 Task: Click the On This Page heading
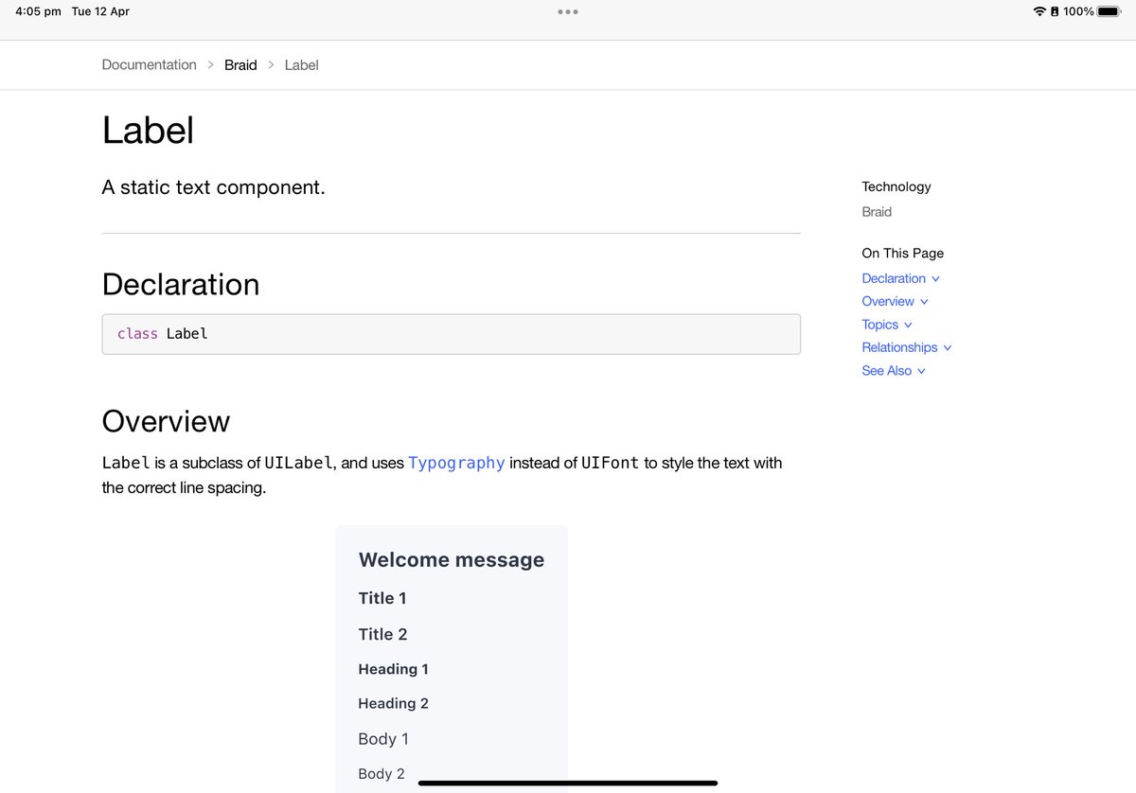pyautogui.click(x=902, y=253)
